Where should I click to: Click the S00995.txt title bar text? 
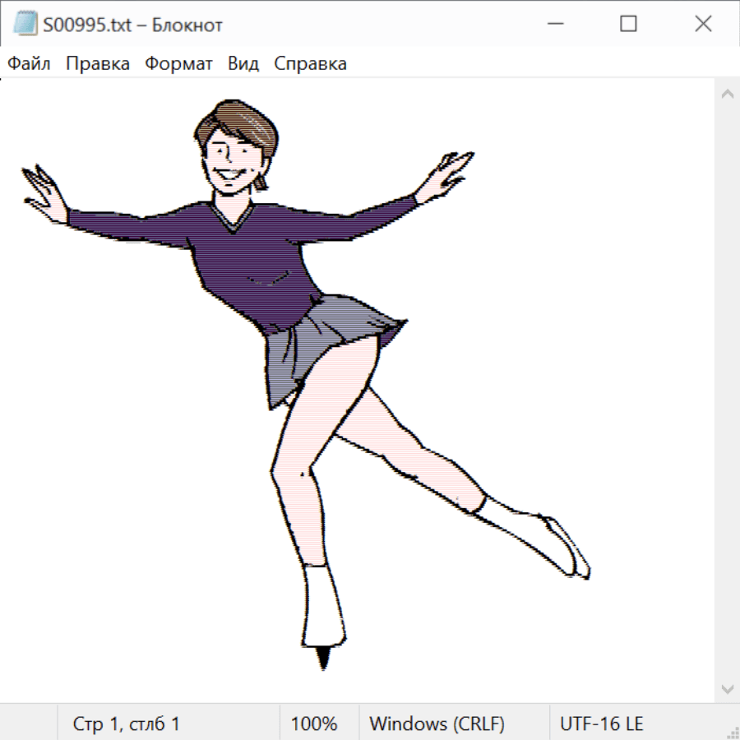pos(132,25)
